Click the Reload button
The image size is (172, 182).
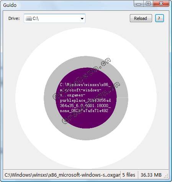(x=141, y=18)
